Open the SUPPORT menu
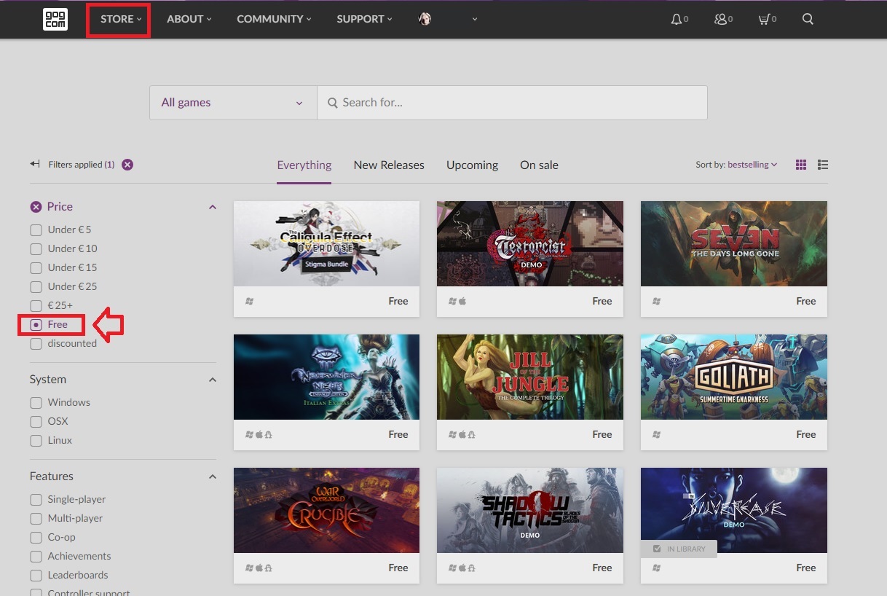 pos(364,19)
